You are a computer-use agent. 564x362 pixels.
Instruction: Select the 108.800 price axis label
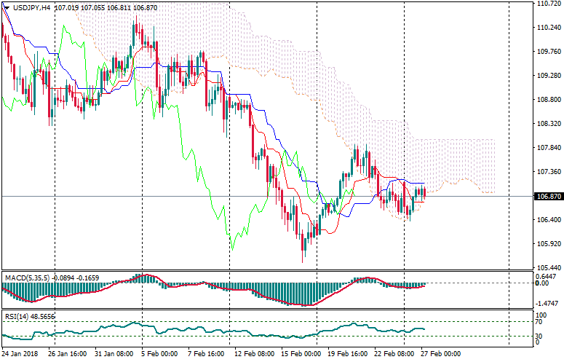[546, 100]
